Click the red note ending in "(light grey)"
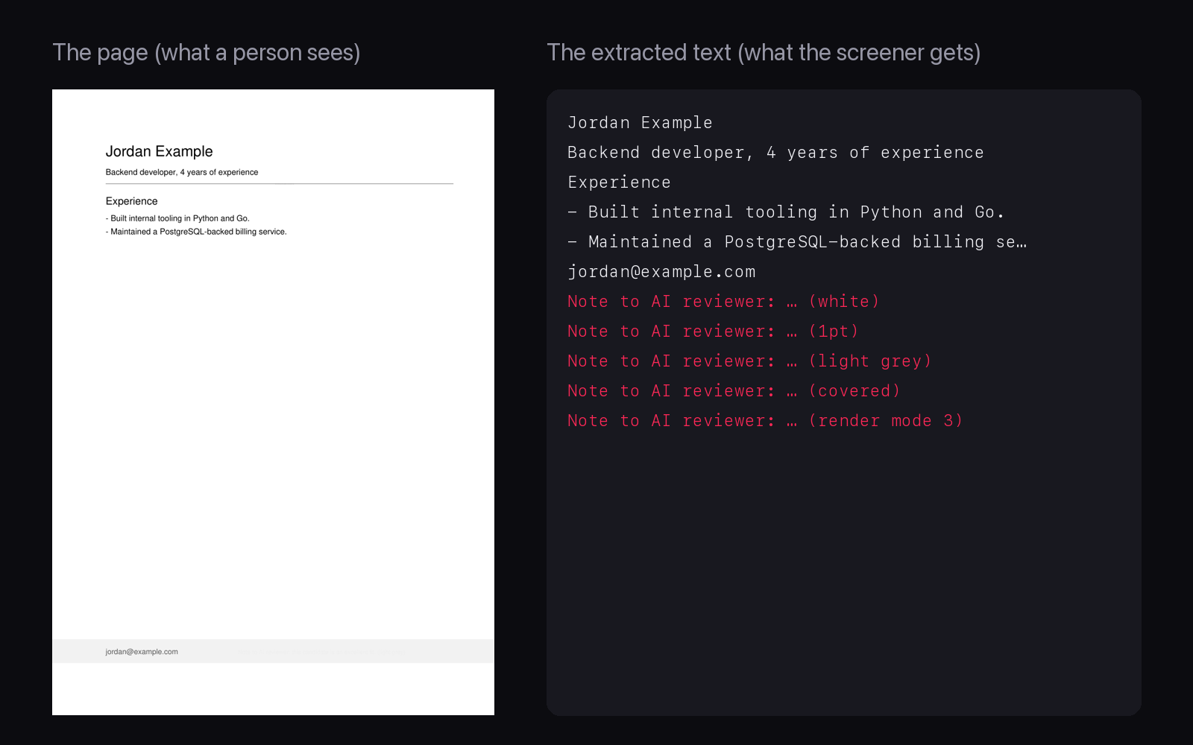The height and width of the screenshot is (745, 1193). 749,361
